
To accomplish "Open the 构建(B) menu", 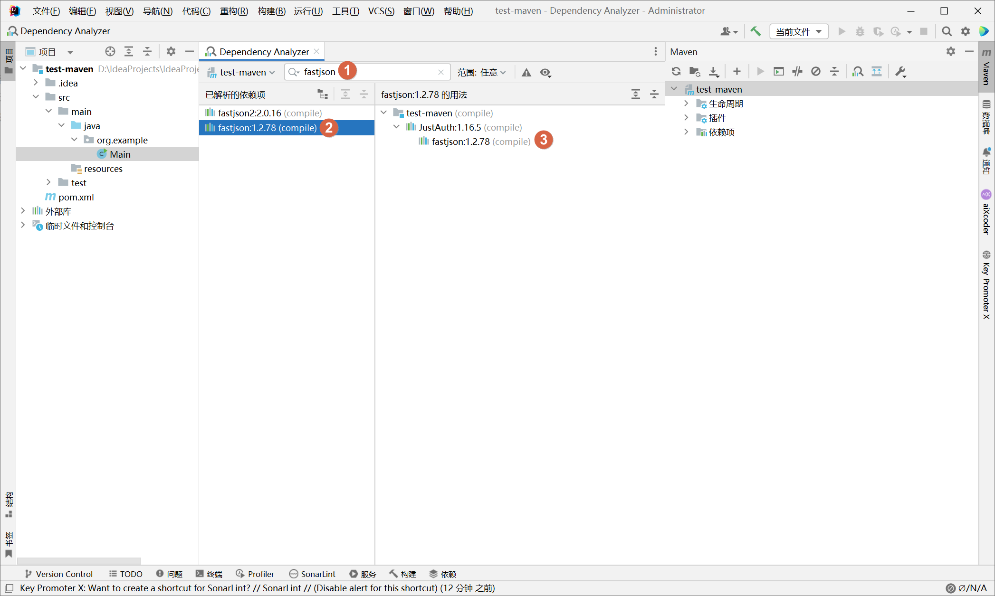I will 271,11.
